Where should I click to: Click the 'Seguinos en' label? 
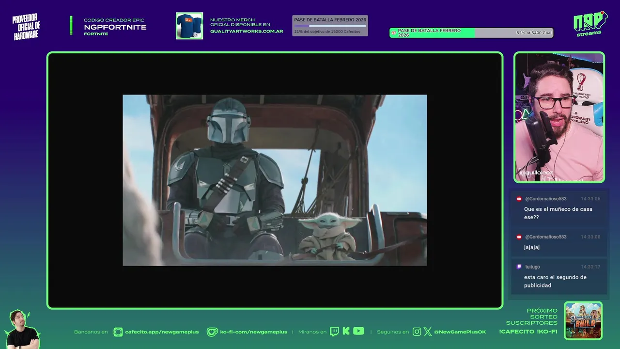coord(393,332)
